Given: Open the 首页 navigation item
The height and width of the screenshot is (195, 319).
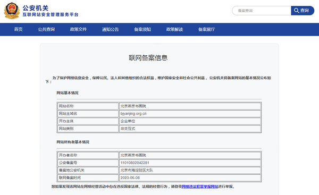Looking at the screenshot, I should click(18, 29).
